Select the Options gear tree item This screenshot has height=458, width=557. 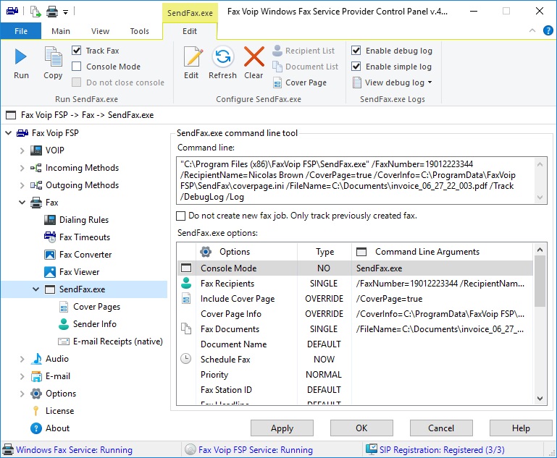pyautogui.click(x=61, y=394)
